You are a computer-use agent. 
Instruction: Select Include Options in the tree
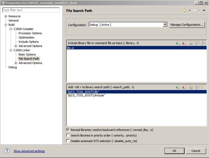click(x=28, y=42)
